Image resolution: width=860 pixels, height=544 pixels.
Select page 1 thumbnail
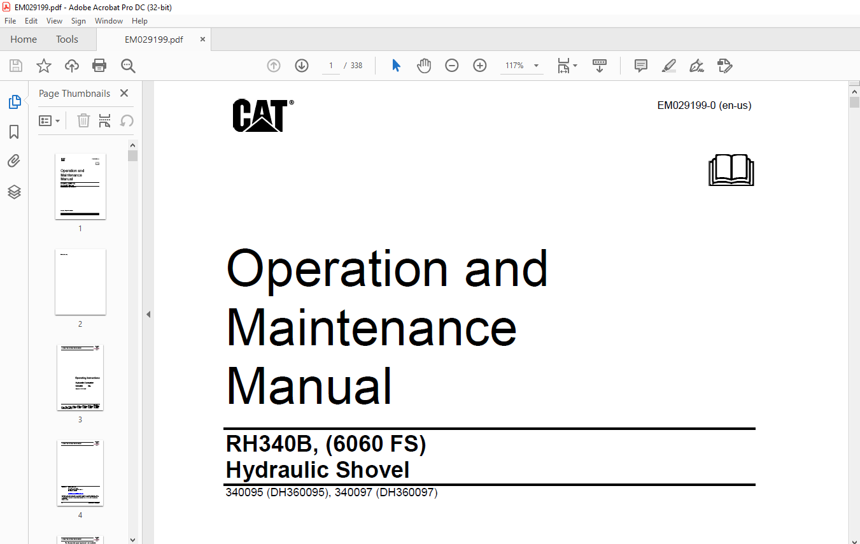(x=80, y=186)
